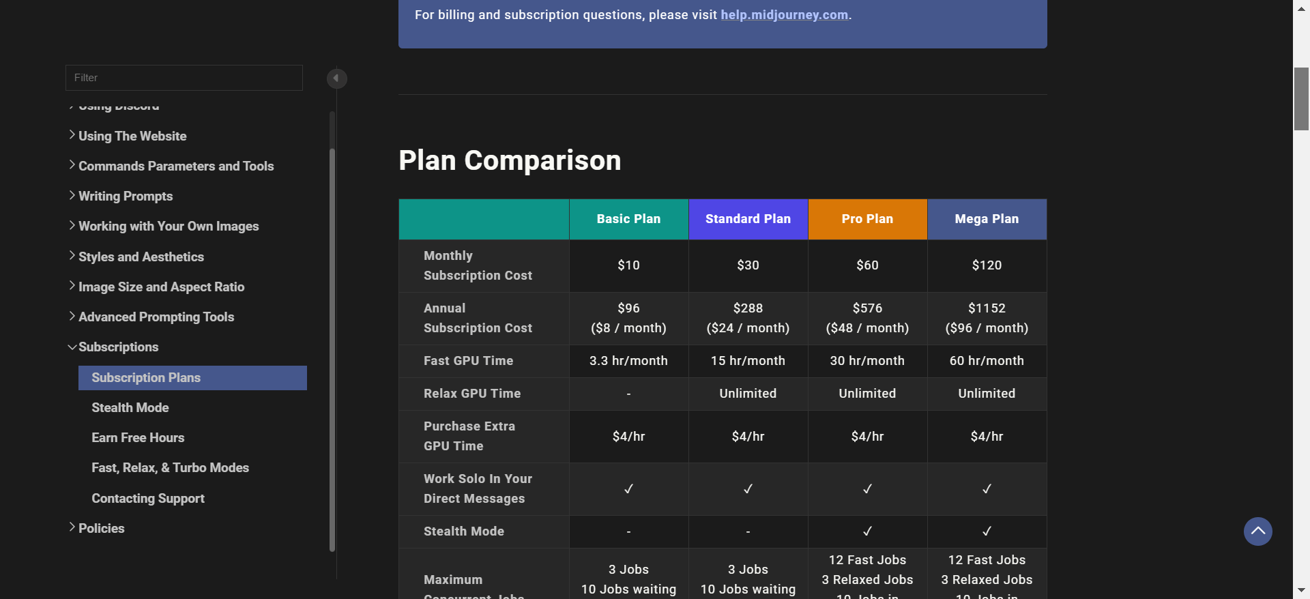This screenshot has width=1310, height=599.
Task: Click the $96 ($8 / month) cell
Action: point(628,318)
